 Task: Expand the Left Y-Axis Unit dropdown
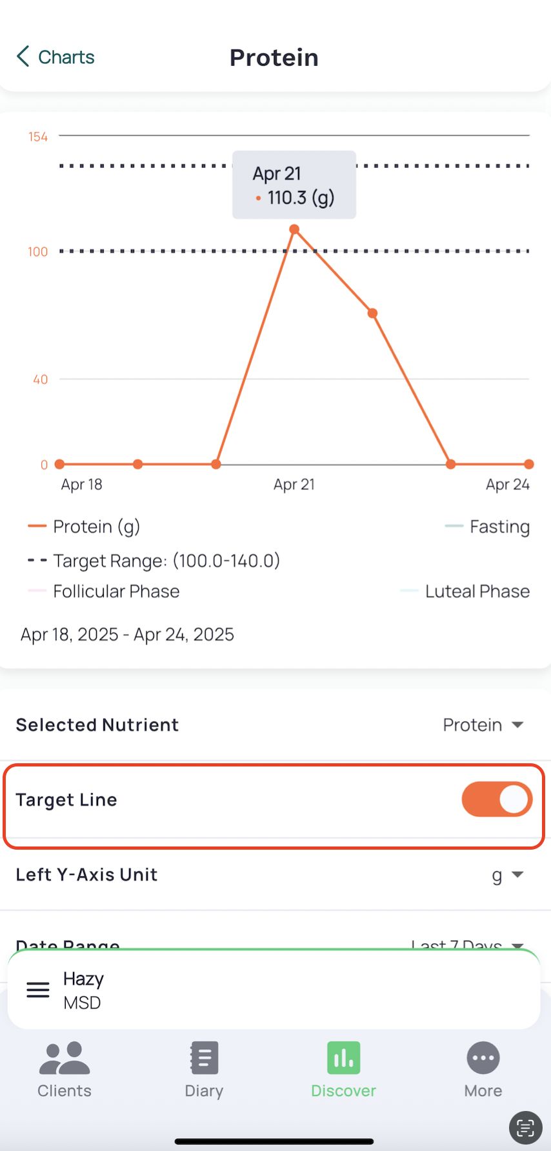pyautogui.click(x=507, y=875)
